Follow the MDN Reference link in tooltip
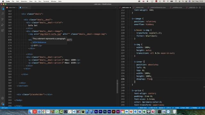 39,42
